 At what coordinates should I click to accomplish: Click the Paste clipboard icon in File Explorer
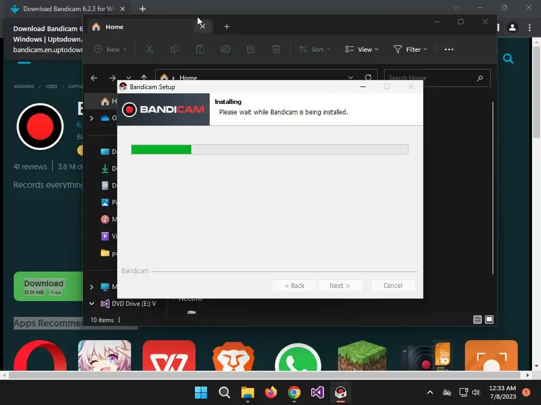(x=200, y=49)
